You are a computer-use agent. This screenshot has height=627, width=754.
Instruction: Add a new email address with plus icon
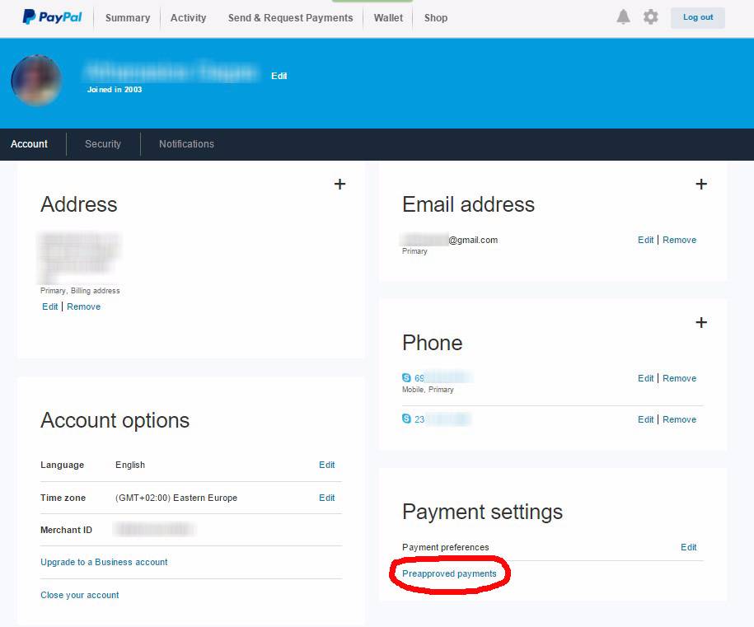(701, 185)
